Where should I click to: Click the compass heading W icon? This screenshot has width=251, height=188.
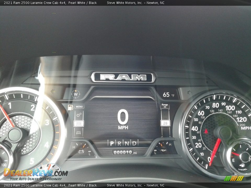(x=76, y=94)
